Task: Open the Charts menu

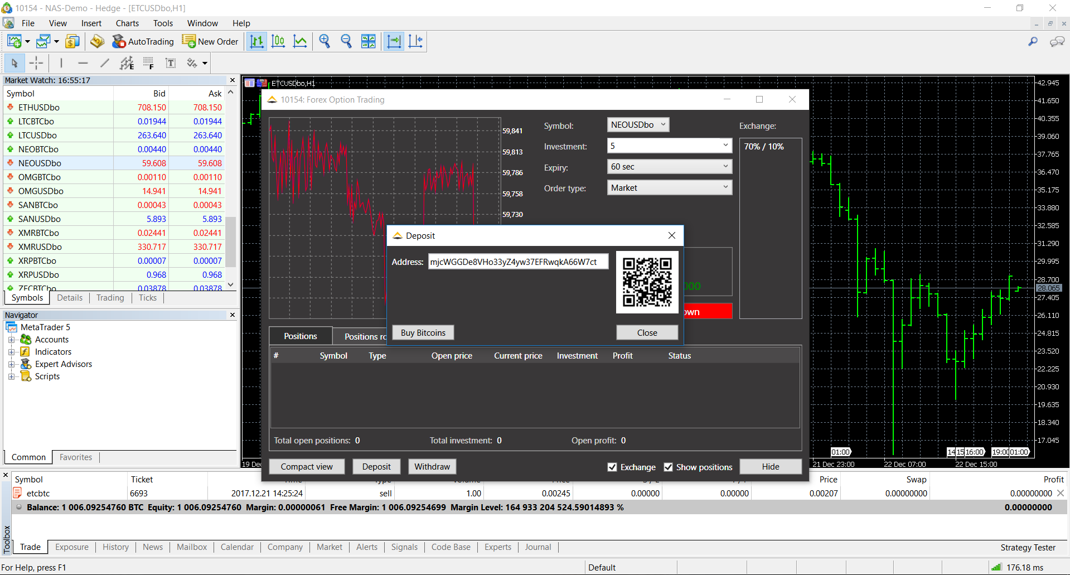Action: (127, 23)
